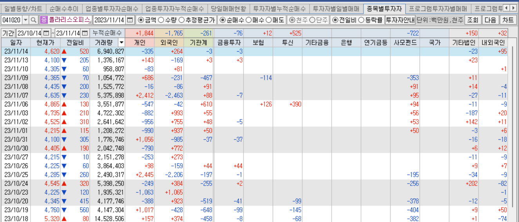Open calendar for period start 23/10/14
519x222 pixels.
[x=47, y=33]
